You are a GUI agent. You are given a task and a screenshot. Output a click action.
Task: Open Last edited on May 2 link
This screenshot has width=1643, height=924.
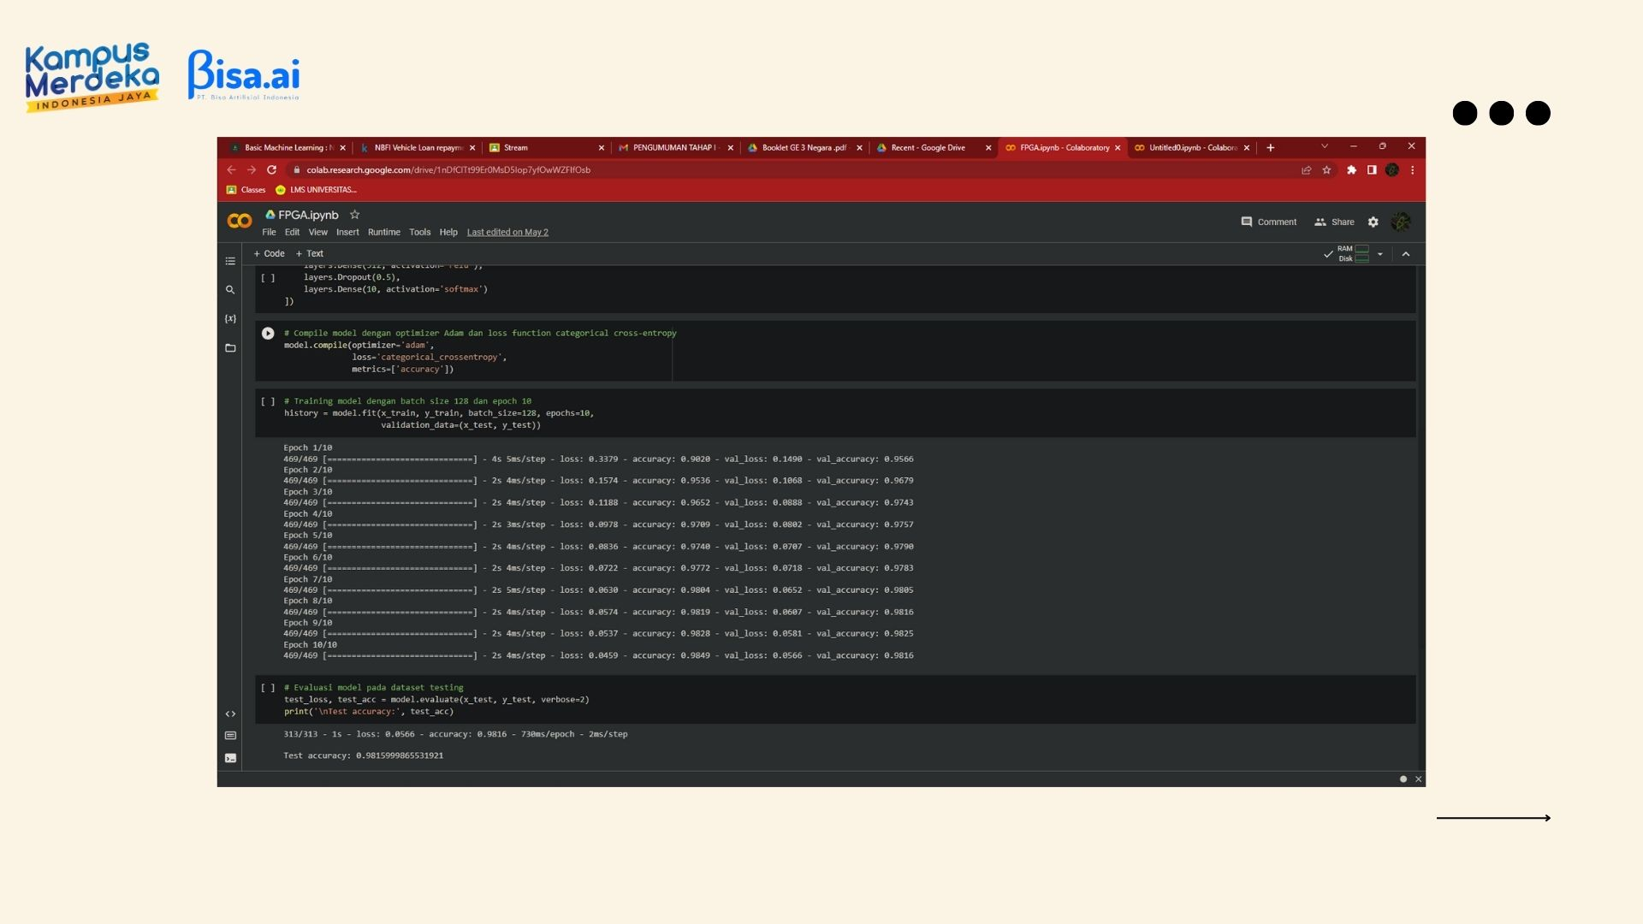(507, 233)
